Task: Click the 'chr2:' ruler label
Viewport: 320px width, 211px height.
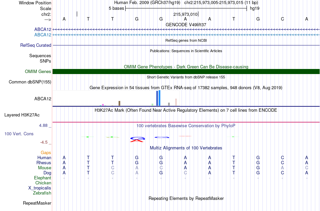Action: pos(46,14)
